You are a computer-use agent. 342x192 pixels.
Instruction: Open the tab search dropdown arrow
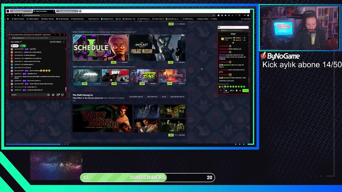[8, 11]
